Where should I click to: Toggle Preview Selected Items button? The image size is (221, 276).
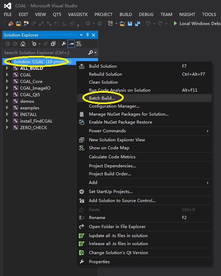71,44
